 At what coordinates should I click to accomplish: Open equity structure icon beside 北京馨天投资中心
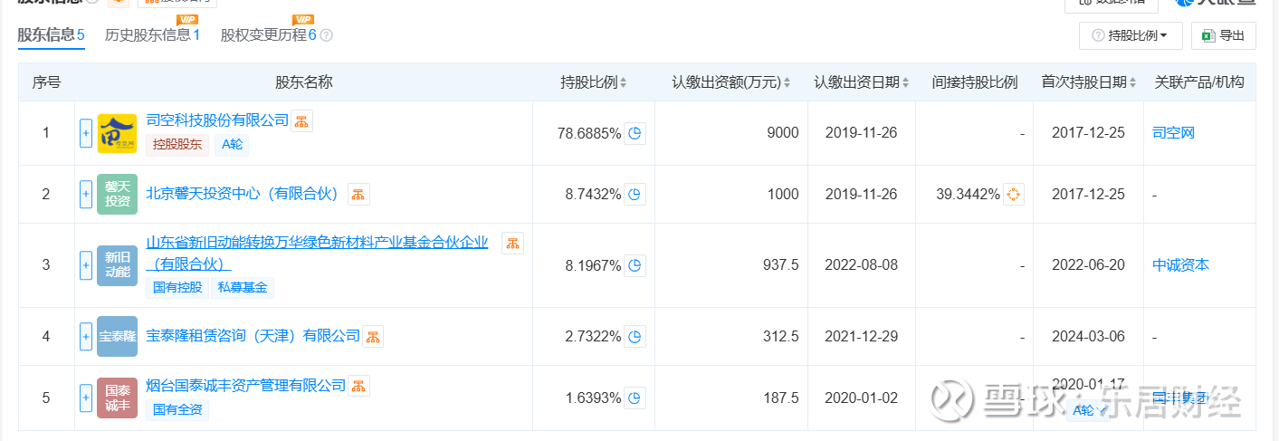(x=358, y=194)
